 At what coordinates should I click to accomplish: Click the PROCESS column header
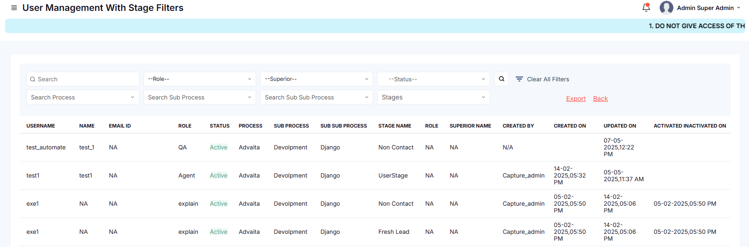[x=251, y=126]
